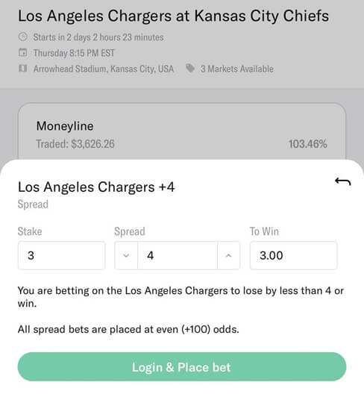This screenshot has width=364, height=397.
Task: Decrease spread with the down chevron
Action: pos(126,255)
